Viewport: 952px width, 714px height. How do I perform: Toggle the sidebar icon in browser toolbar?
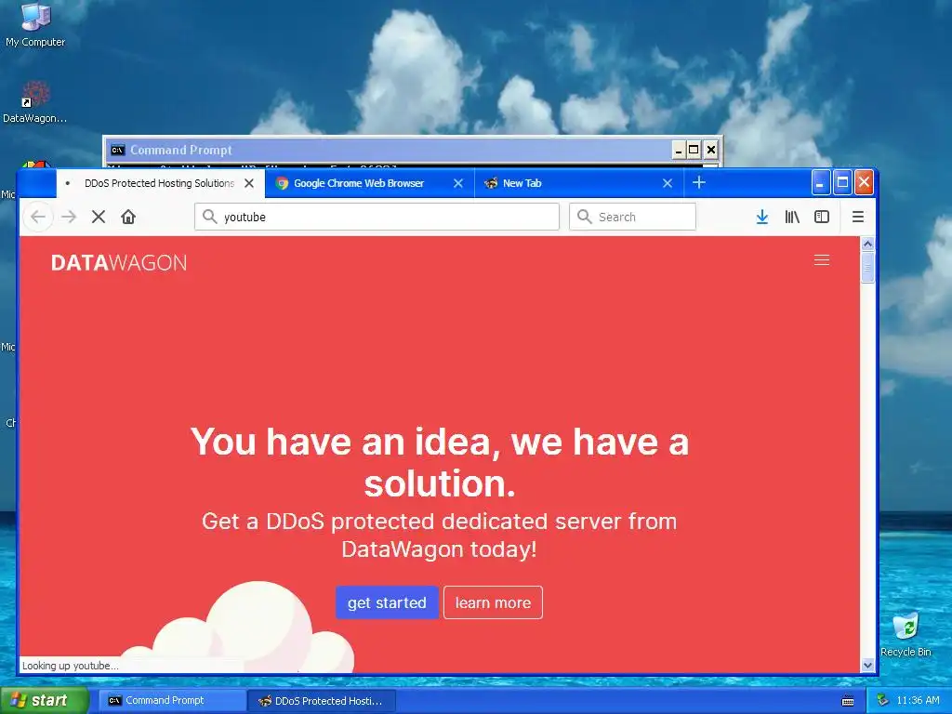coord(822,217)
